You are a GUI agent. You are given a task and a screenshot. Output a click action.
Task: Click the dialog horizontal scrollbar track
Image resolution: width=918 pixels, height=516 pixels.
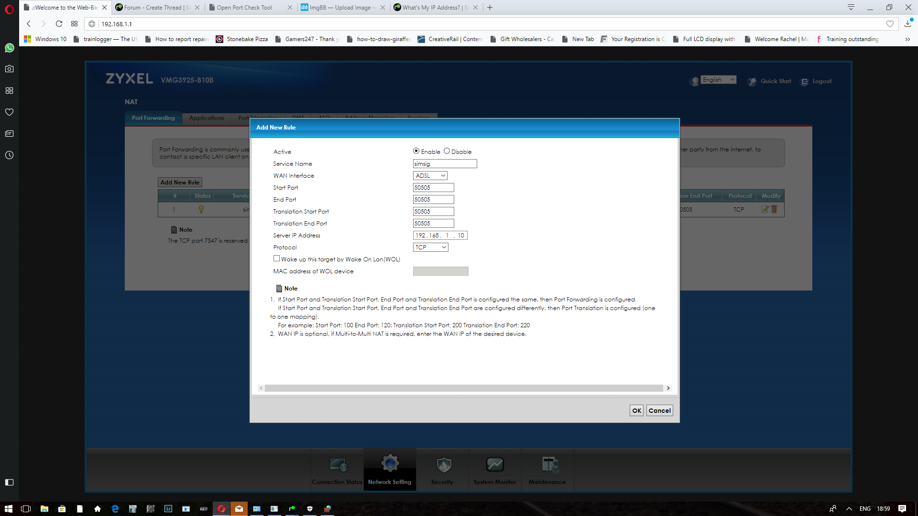click(464, 388)
